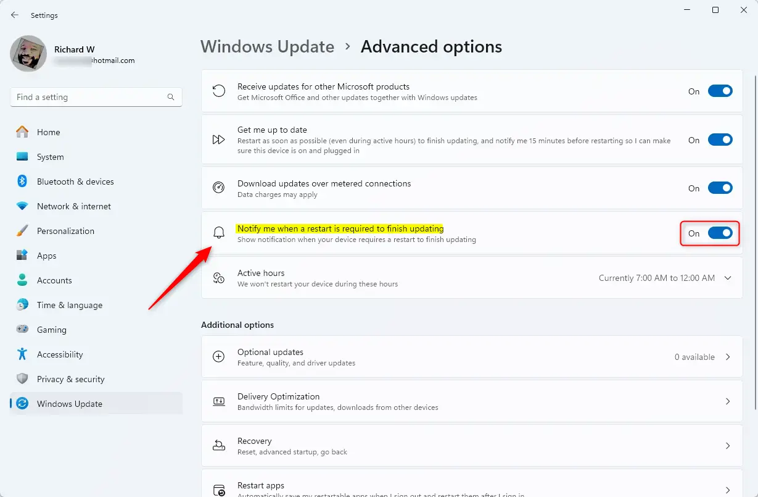Click the back arrow at top left
The width and height of the screenshot is (758, 497).
pos(14,15)
